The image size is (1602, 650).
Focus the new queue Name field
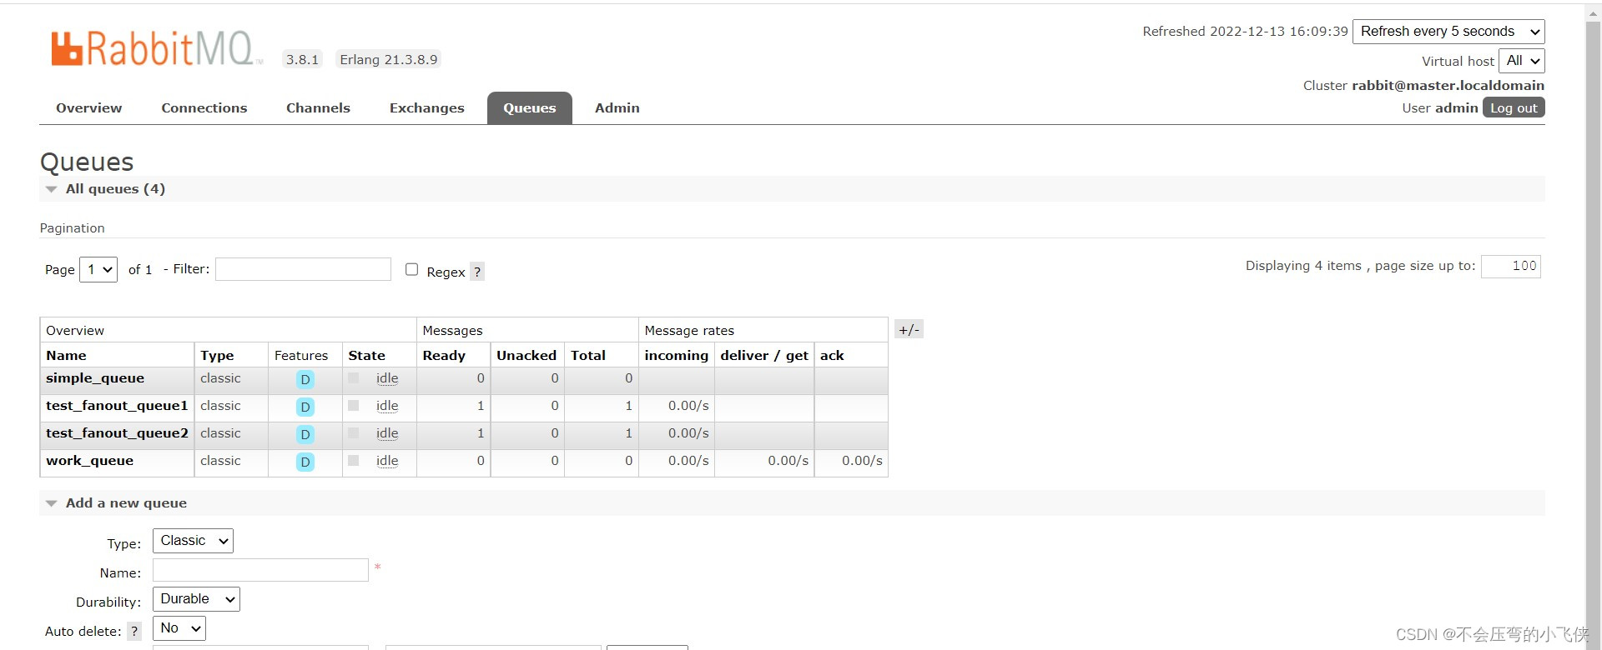click(260, 570)
